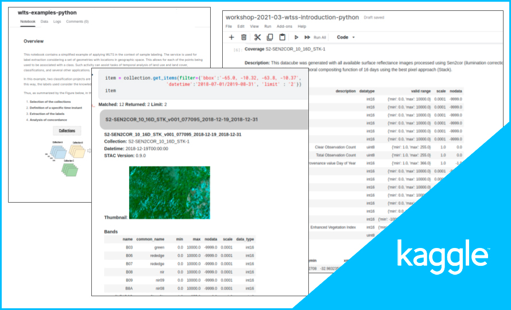Image resolution: width=511 pixels, height=310 pixels.
Task: Click the kaggle logo
Action: point(444,257)
